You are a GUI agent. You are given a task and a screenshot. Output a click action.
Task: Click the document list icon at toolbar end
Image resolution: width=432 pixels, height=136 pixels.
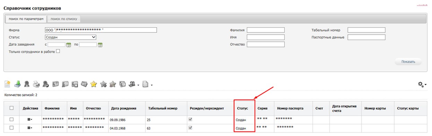[x=146, y=84]
